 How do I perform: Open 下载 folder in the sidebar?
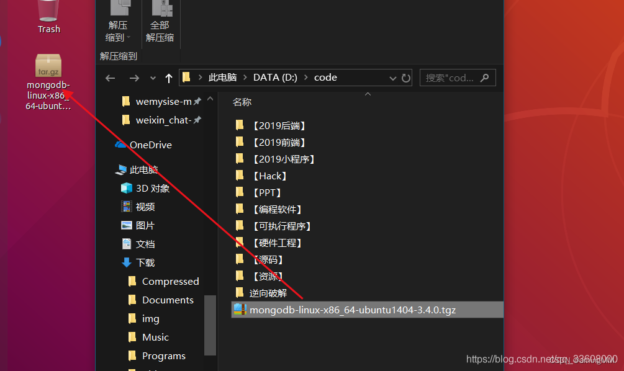138,263
